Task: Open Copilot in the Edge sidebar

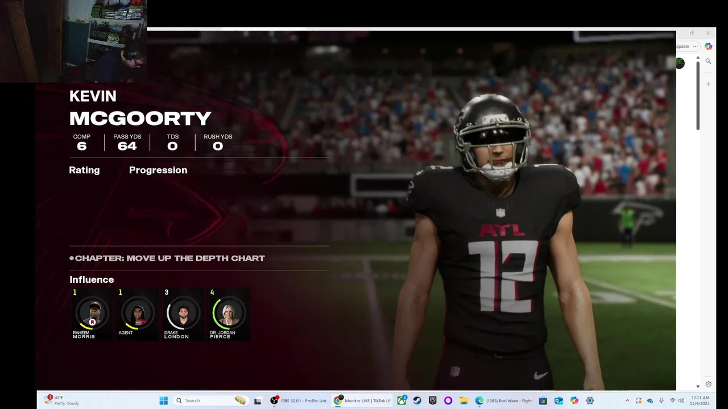Action: (708, 47)
